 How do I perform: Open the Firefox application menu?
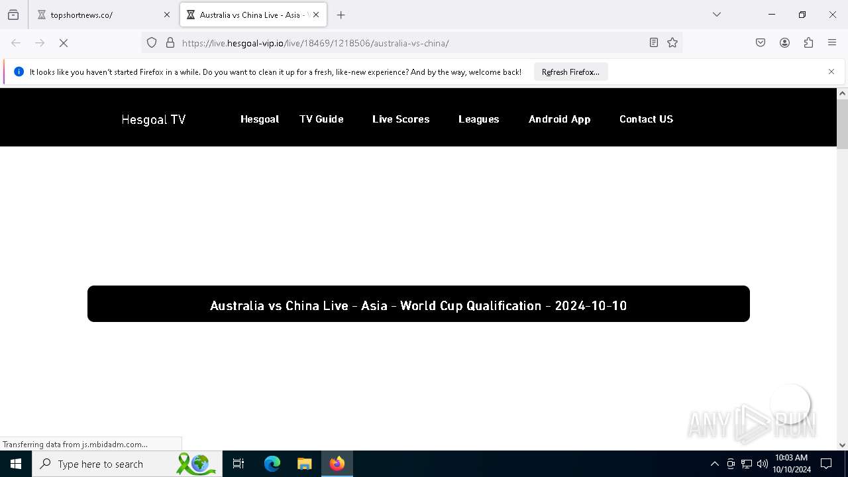tap(832, 43)
